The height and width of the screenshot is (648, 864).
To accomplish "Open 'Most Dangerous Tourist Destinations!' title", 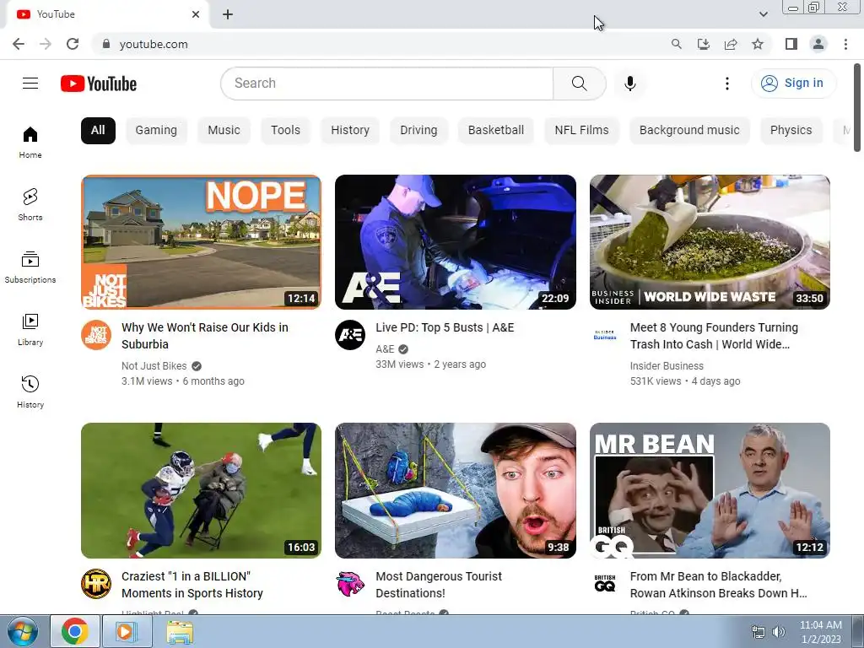I will click(x=439, y=585).
